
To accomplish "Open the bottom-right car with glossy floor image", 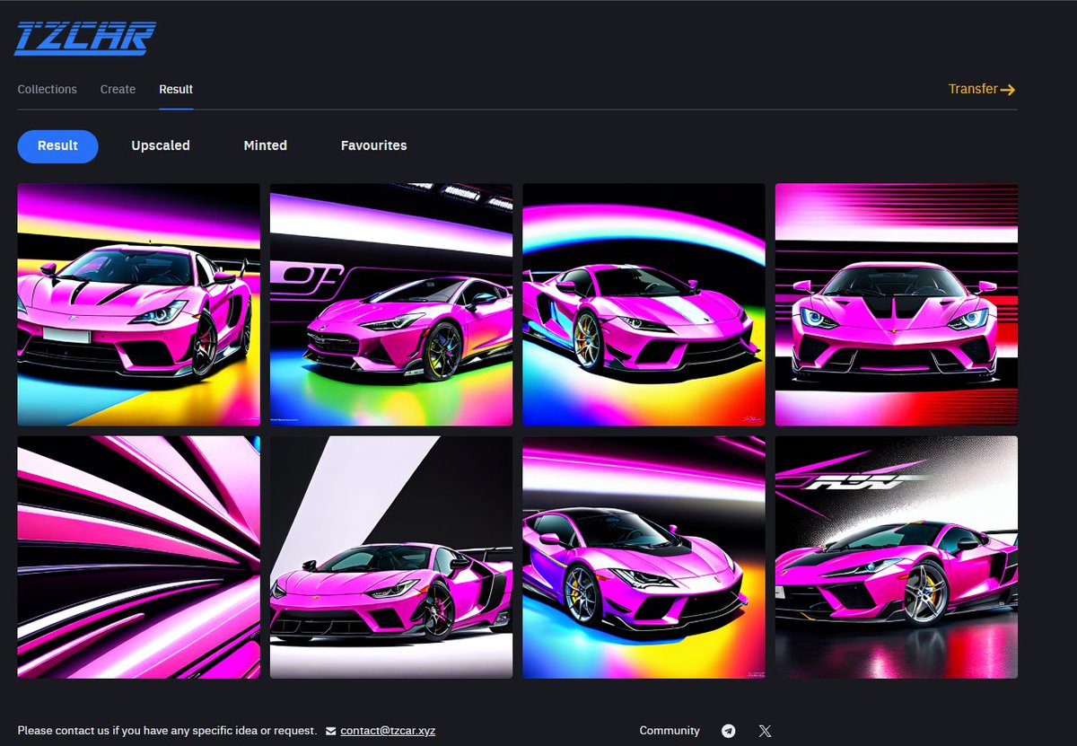I will pos(896,557).
